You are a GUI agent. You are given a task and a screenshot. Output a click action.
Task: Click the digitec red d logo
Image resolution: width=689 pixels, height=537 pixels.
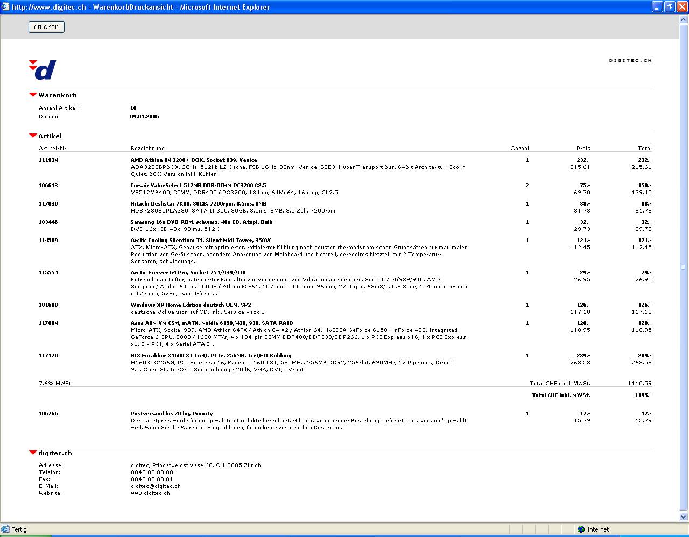tap(42, 70)
